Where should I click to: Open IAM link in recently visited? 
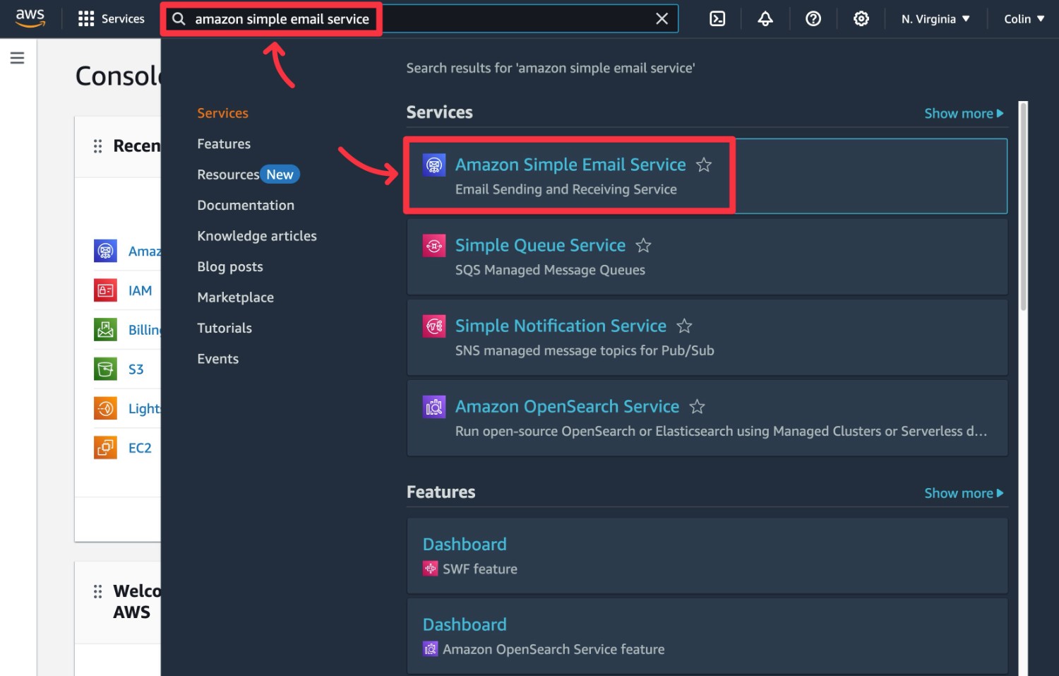coord(140,290)
